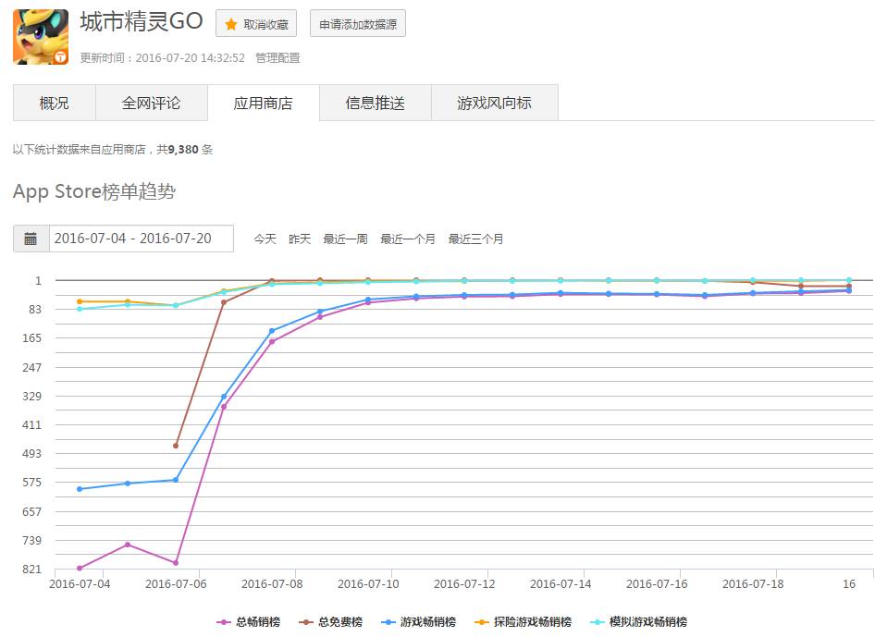Click the 共9,380 条 statistics text
875x637 pixels.
tap(185, 150)
